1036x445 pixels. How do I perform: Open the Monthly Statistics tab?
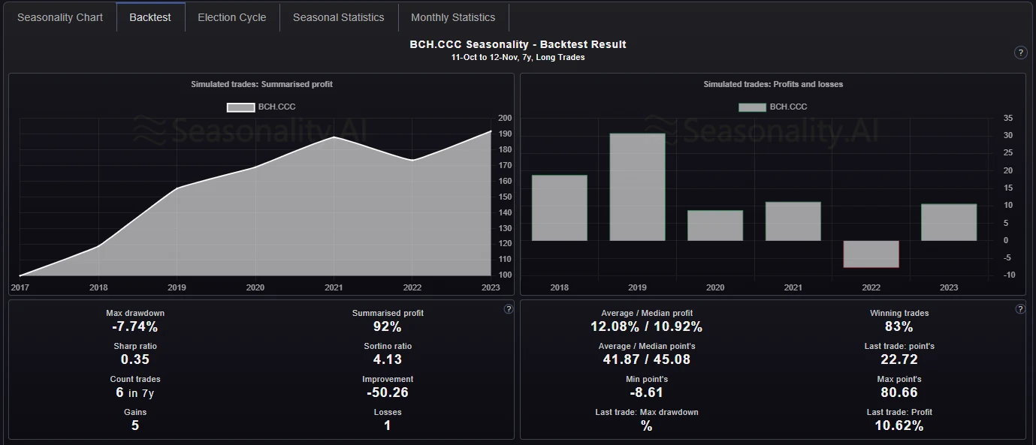(453, 17)
